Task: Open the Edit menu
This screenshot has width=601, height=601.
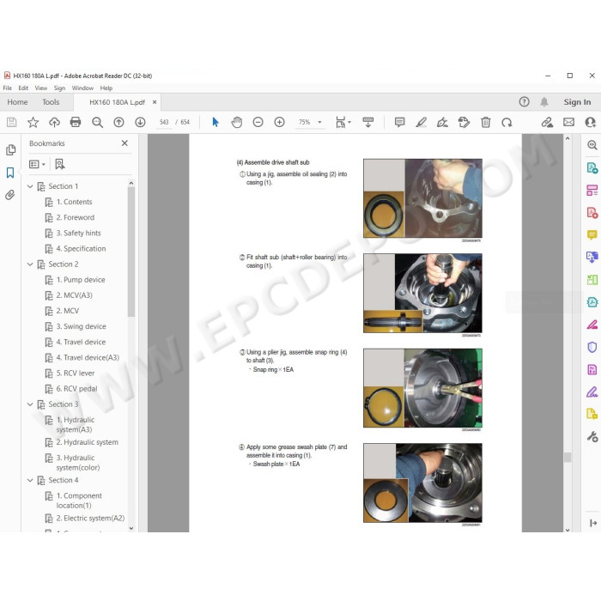Action: pos(23,88)
